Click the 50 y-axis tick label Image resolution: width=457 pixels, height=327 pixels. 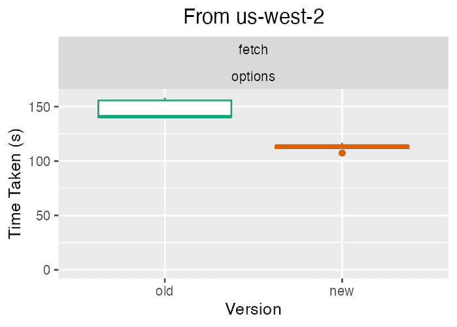coord(43,216)
